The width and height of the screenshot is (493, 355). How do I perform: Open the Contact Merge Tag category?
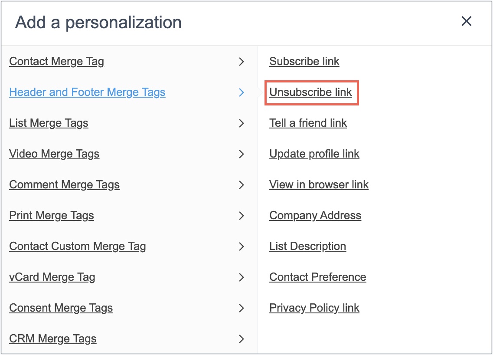click(x=56, y=62)
